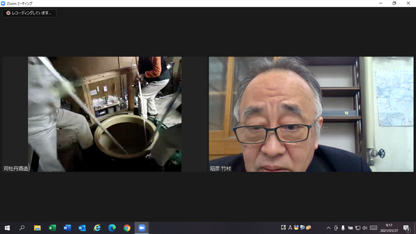
Task: Click the microphone tray icon
Action: 343,228
